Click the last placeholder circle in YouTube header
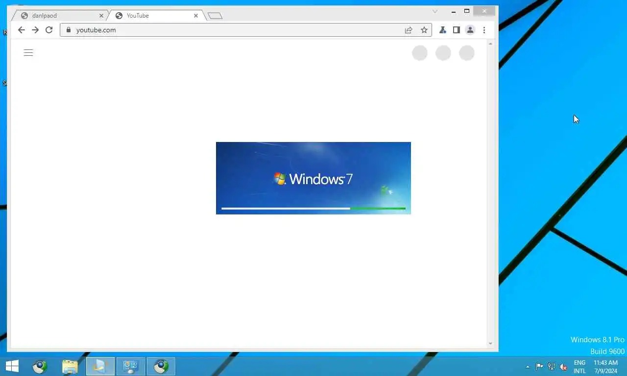The height and width of the screenshot is (376, 627). click(x=467, y=53)
